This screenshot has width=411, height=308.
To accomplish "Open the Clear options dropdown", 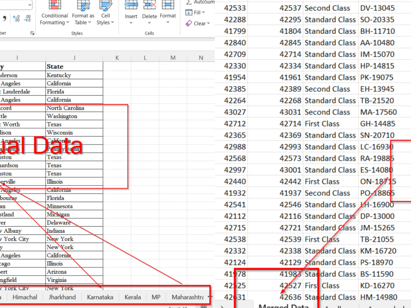I will point(208,23).
